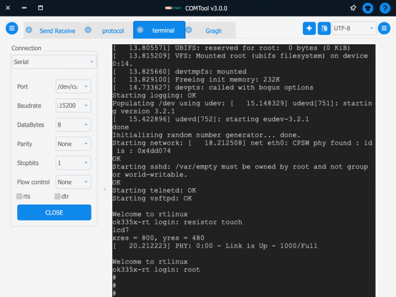The height and width of the screenshot is (297, 396).
Task: Click the pin window icon
Action: click(352, 8)
